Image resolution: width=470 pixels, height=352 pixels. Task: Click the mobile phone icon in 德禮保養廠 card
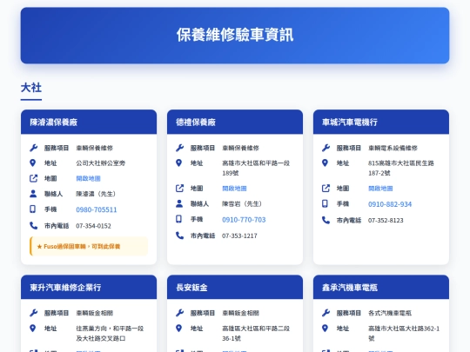(179, 219)
